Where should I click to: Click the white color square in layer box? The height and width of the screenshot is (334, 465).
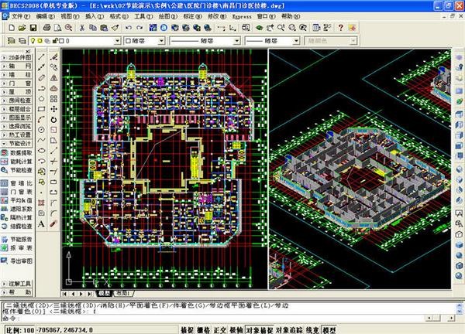61,41
